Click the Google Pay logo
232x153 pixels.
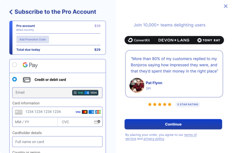click(x=30, y=65)
